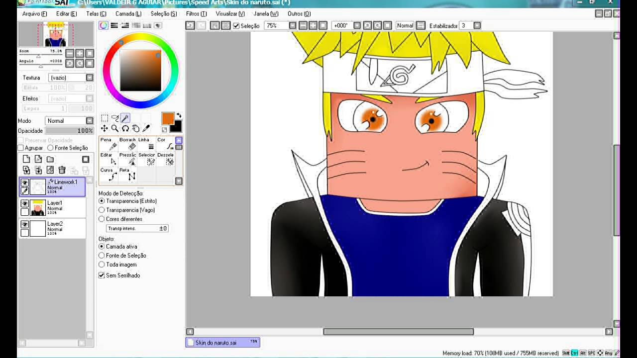Choose the Editar control point tool
Image resolution: width=637 pixels, height=358 pixels.
coord(108,159)
